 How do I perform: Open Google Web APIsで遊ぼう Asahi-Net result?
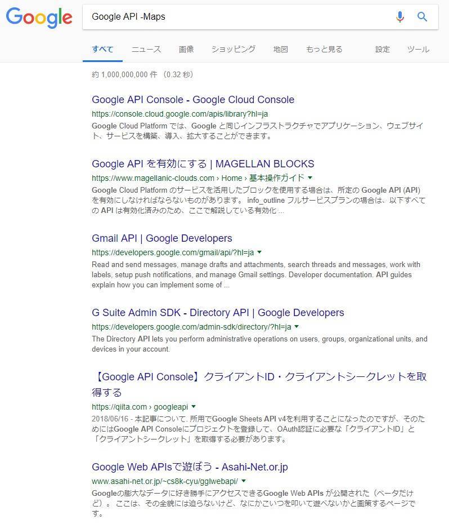190,467
